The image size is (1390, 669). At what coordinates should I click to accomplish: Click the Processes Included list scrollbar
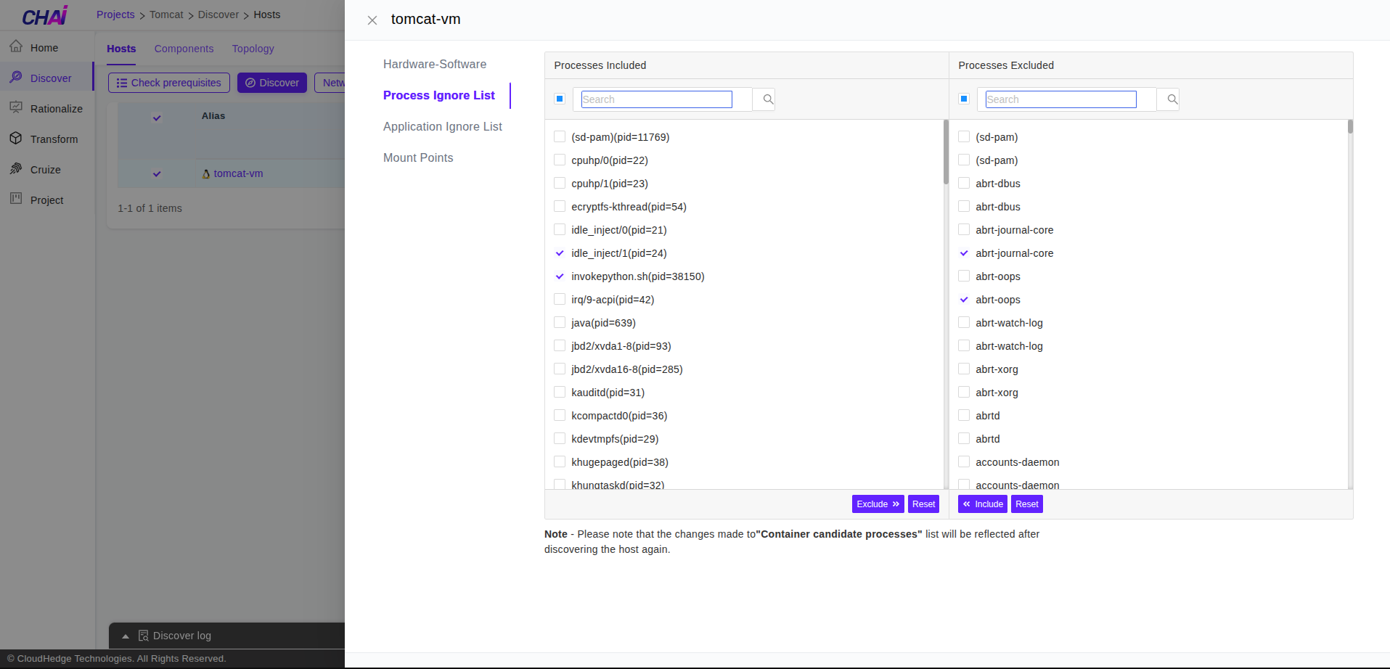tap(946, 152)
